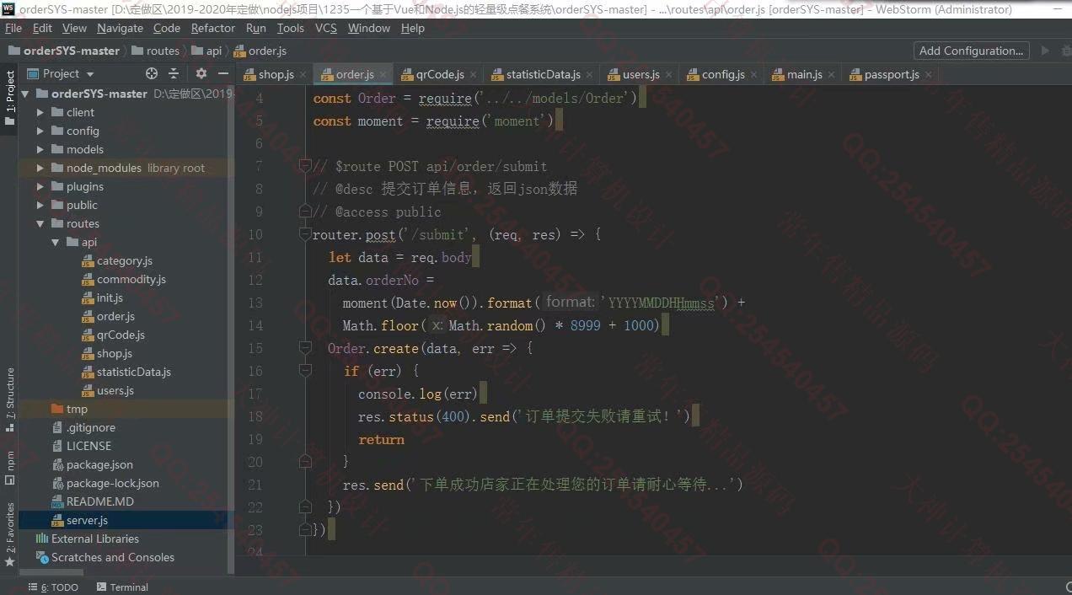Expand the models folder

[40, 149]
